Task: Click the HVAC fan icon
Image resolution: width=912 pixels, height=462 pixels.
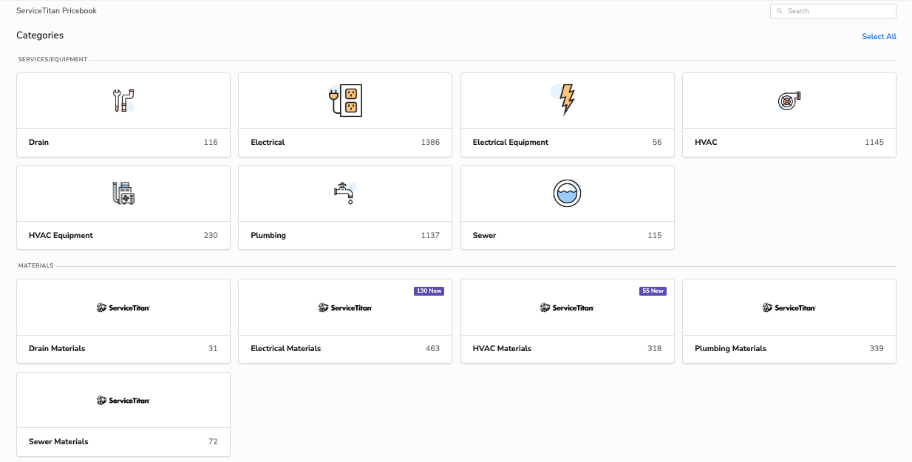Action: click(789, 101)
